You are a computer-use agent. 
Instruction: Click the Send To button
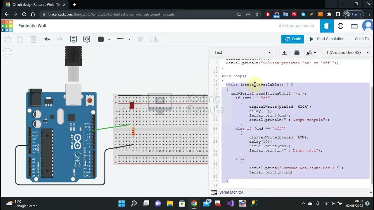point(362,39)
